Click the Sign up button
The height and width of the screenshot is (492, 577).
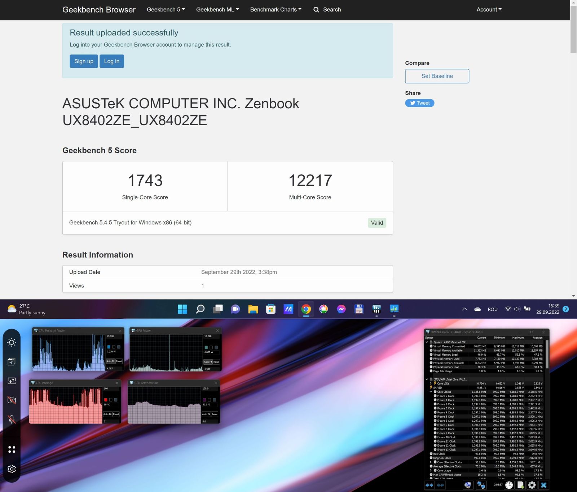click(x=84, y=61)
